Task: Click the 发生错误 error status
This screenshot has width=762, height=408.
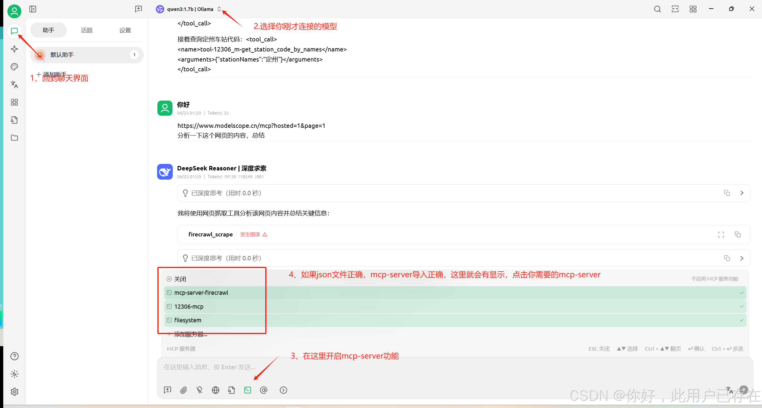Action: 253,234
